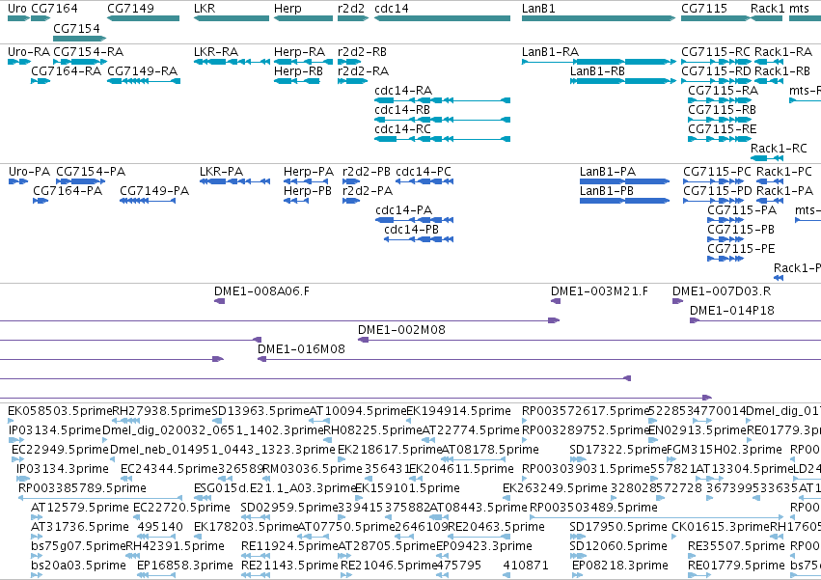Click the r2d2-PA label
Viewport: 821px width, 580px height.
368,191
